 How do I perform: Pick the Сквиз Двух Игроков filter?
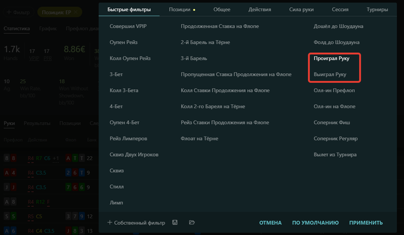click(134, 154)
